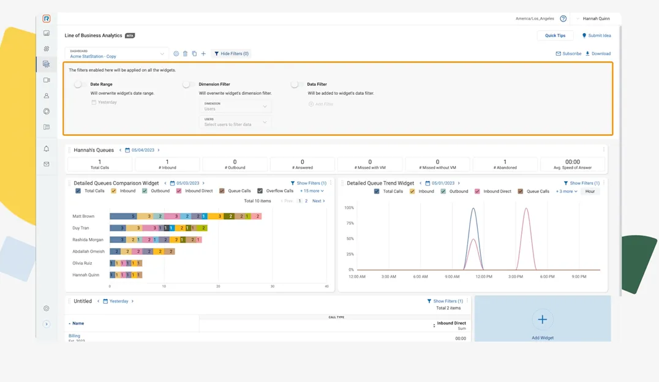Open sidebar settings gear at bottom
The image size is (659, 382).
47,309
